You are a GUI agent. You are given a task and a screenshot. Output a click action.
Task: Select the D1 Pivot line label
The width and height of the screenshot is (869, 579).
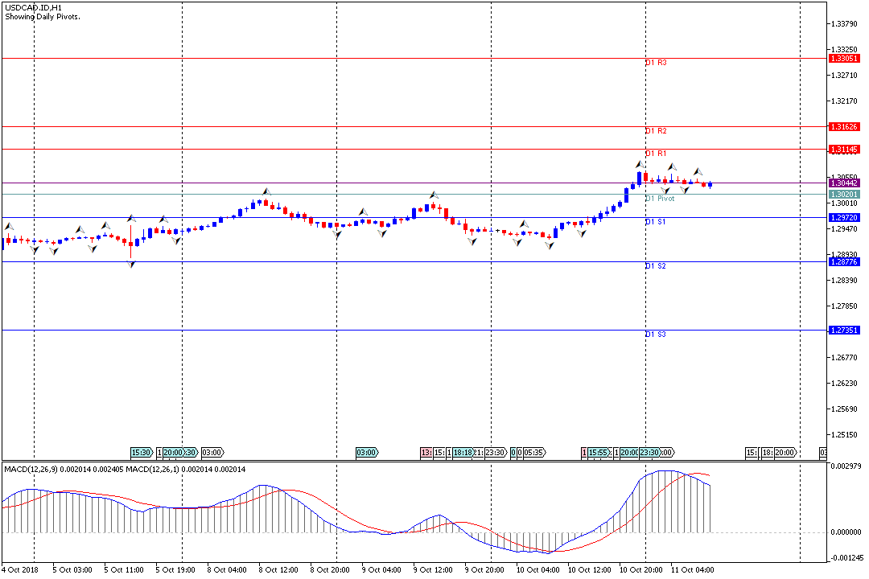(x=660, y=199)
